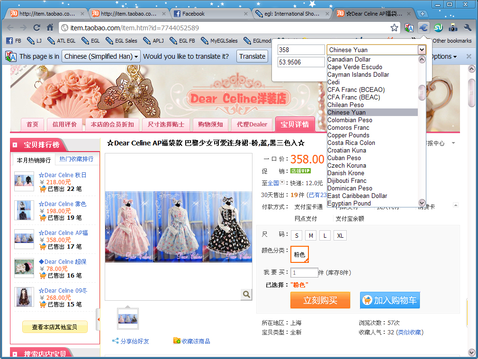Click the orange 立刻购买 buy now button
The width and height of the screenshot is (478, 359).
(x=320, y=300)
